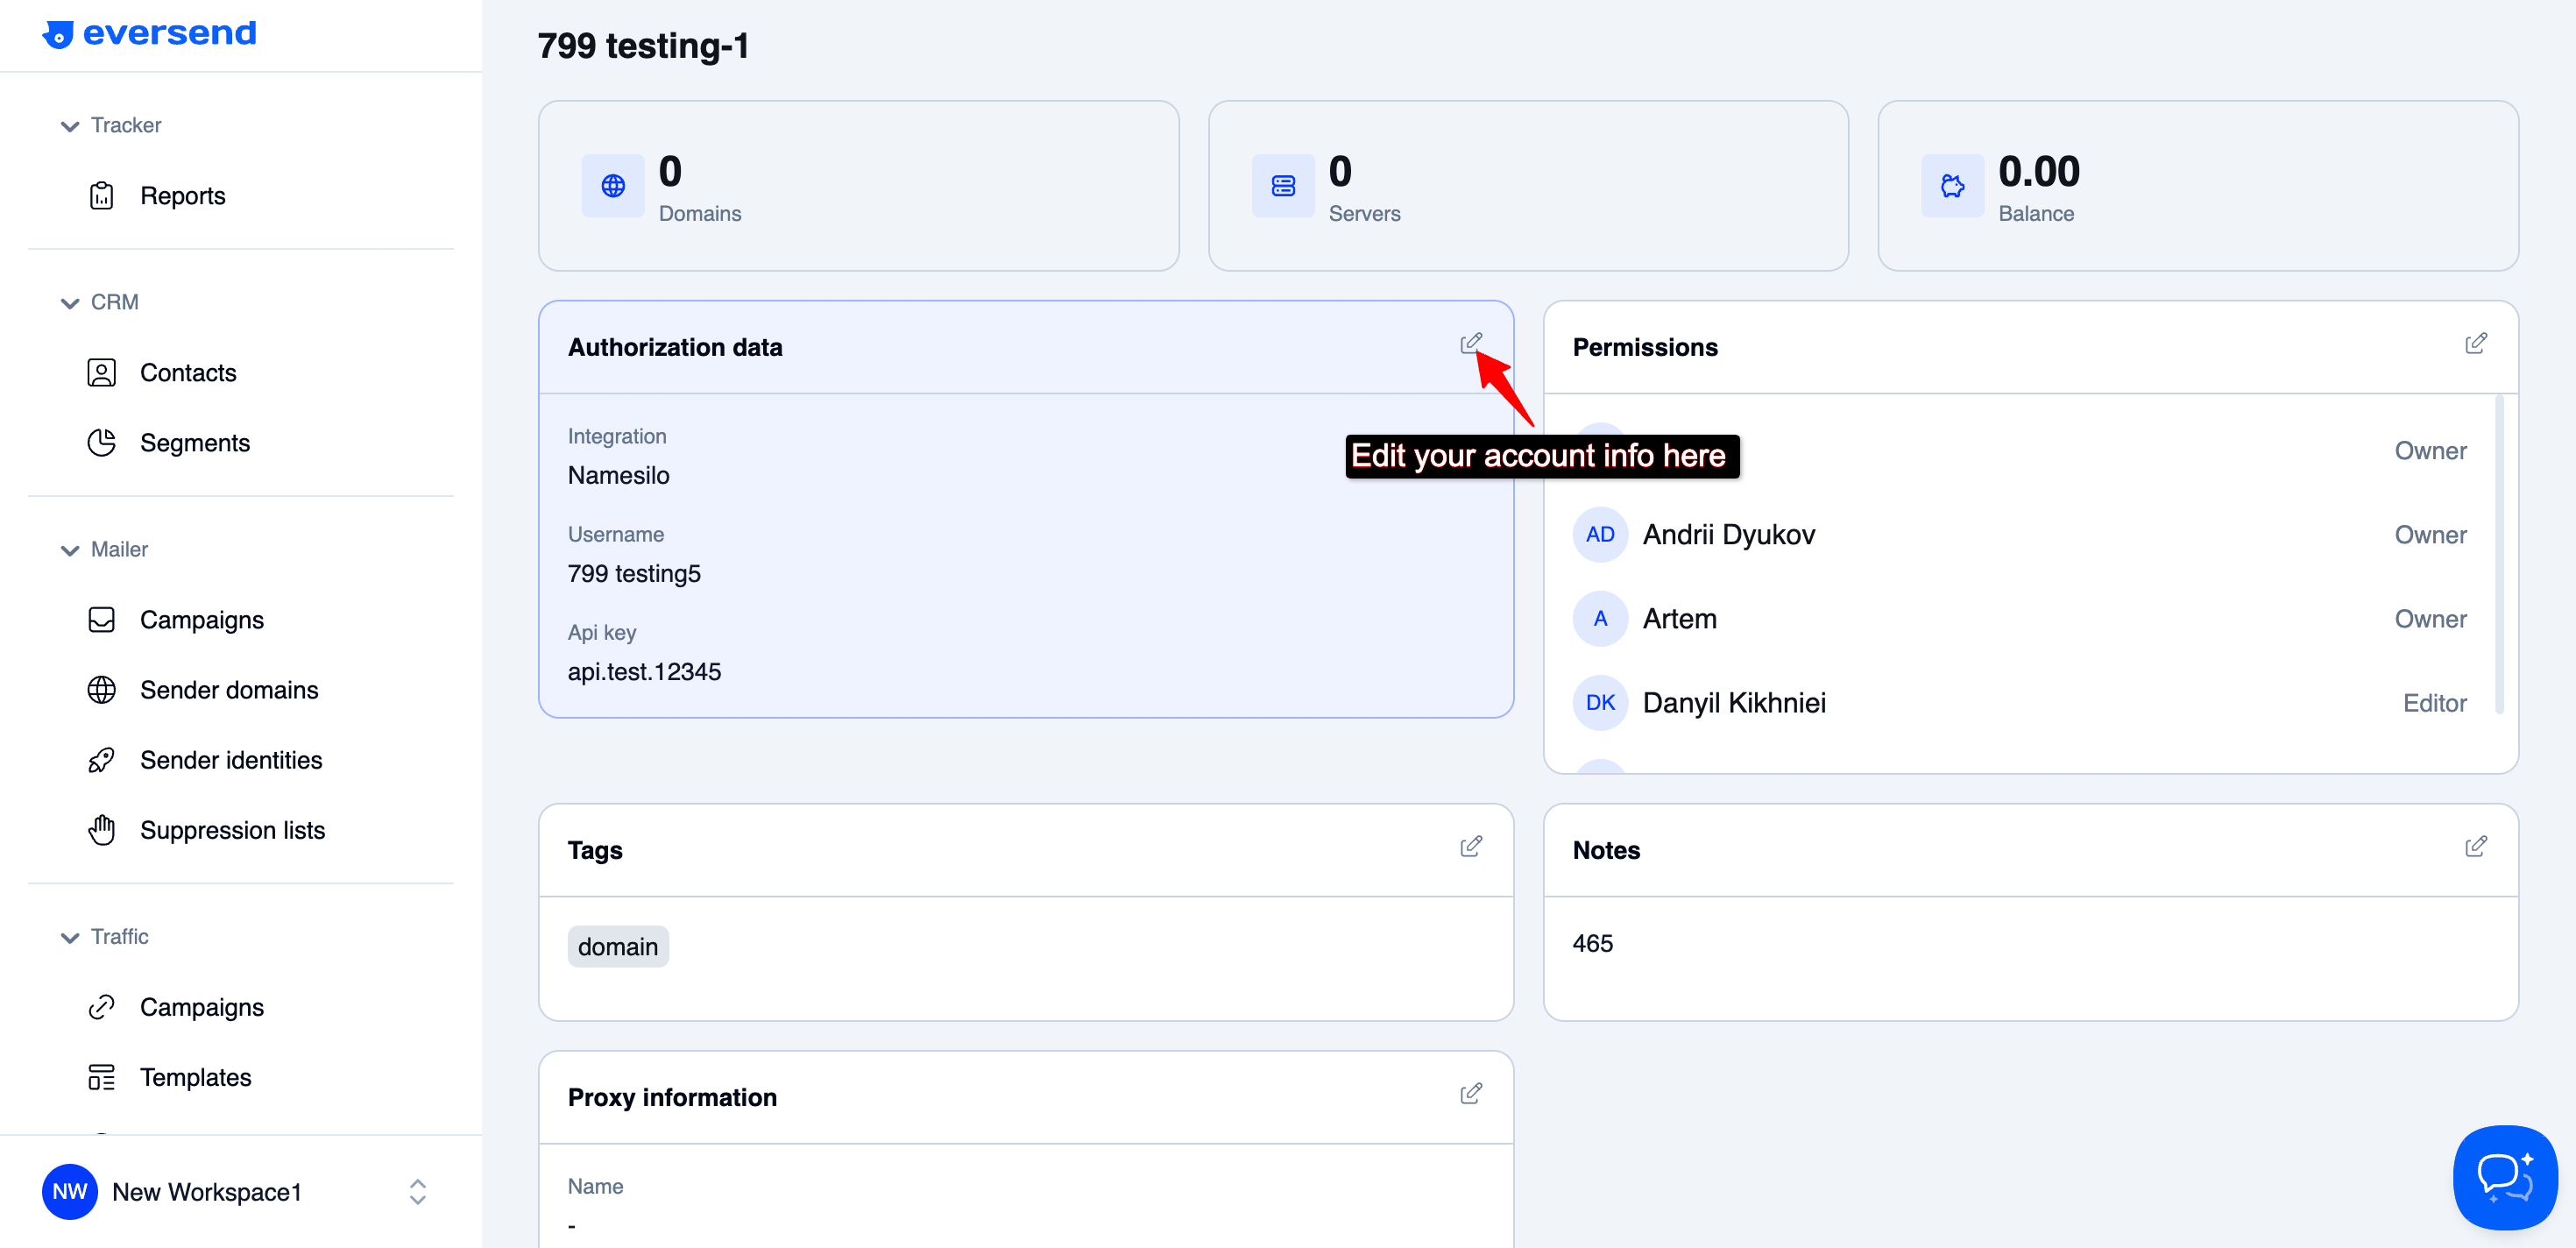Click the 799 testing-1 page title
Viewport: 2576px width, 1248px height.
643,46
